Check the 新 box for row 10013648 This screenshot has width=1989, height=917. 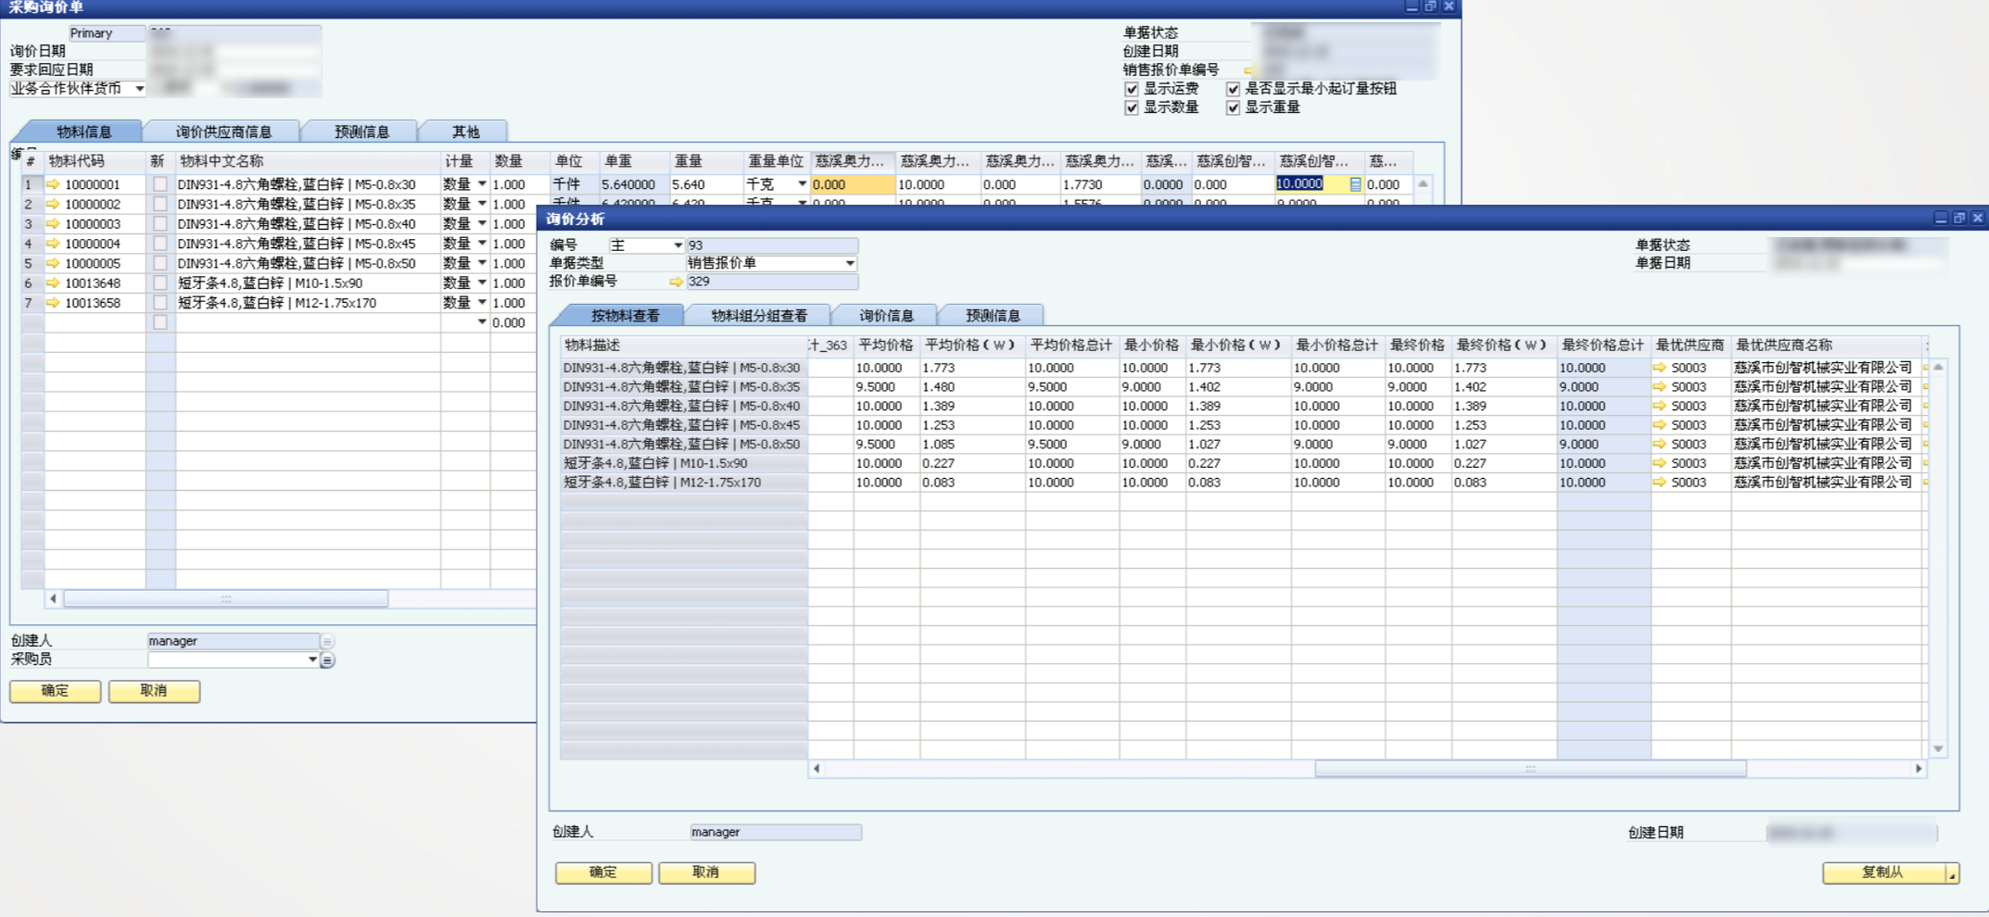point(160,283)
